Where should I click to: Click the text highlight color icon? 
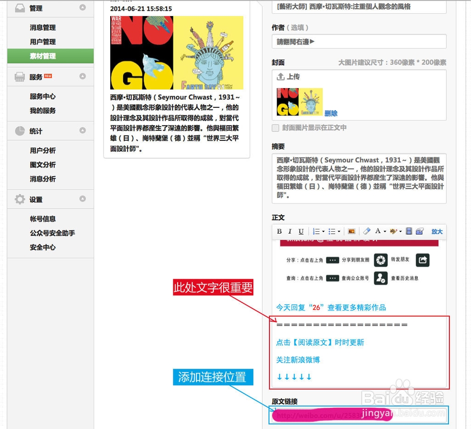coord(394,231)
